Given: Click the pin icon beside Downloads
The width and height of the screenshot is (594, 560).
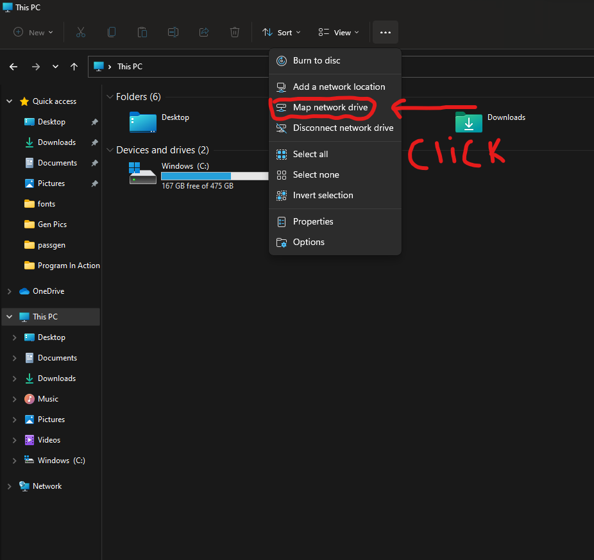Looking at the screenshot, I should pyautogui.click(x=94, y=142).
